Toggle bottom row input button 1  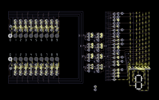pyautogui.click(x=15, y=59)
